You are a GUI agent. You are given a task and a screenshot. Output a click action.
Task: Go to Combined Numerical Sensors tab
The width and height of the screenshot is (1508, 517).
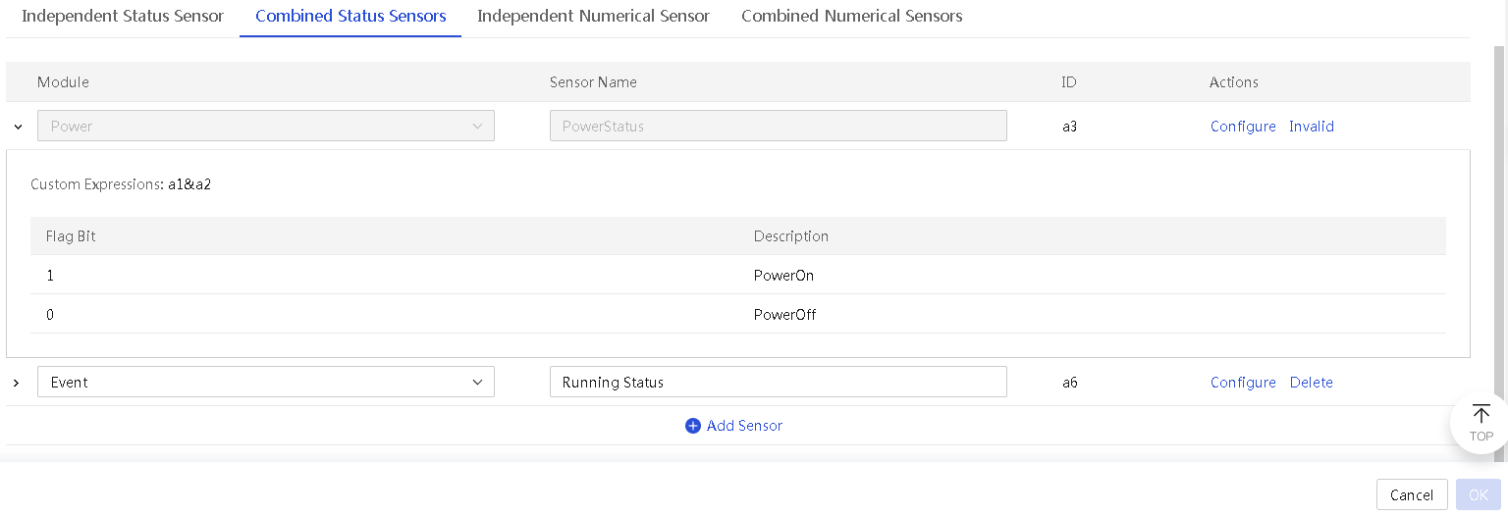[851, 16]
